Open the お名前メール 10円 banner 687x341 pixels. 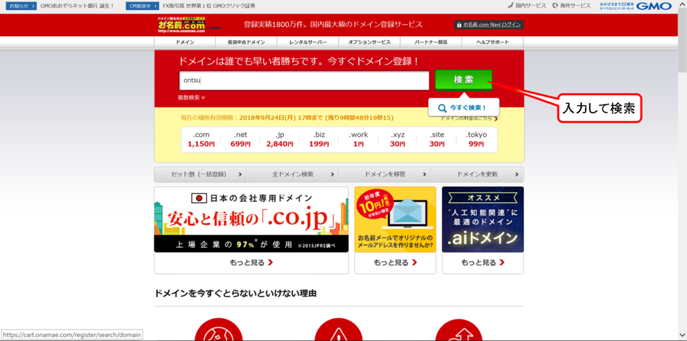pos(395,219)
